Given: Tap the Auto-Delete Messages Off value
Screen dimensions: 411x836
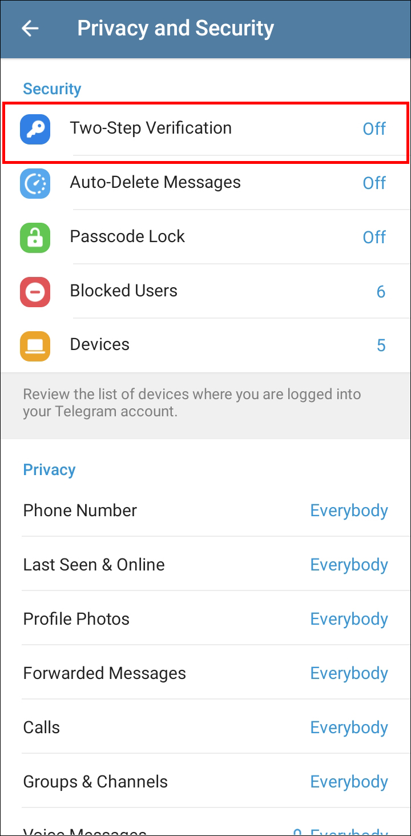Looking at the screenshot, I should click(374, 183).
